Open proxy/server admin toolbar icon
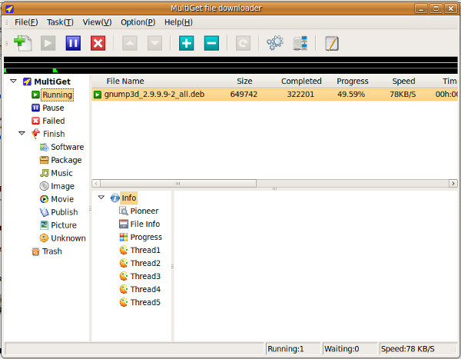This screenshot has width=461, height=359. [x=300, y=44]
